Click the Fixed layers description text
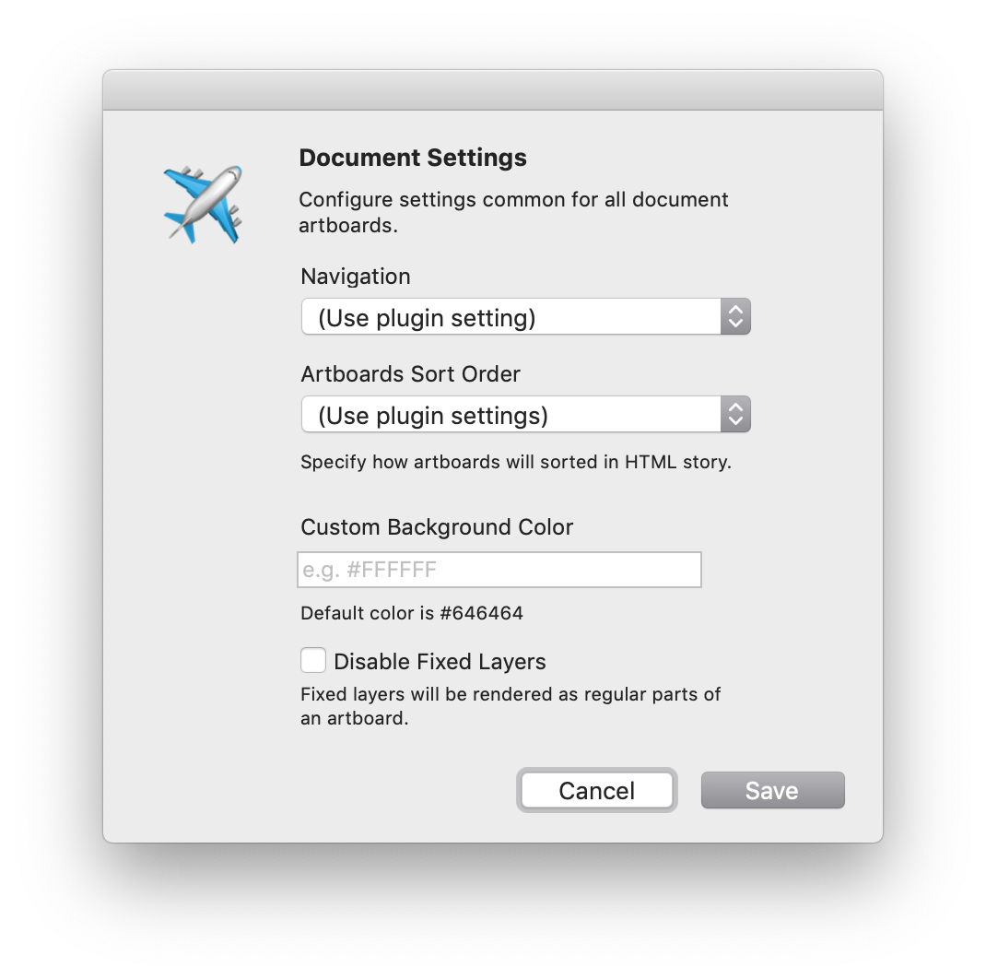Screen dimensions: 986x979 (x=511, y=706)
